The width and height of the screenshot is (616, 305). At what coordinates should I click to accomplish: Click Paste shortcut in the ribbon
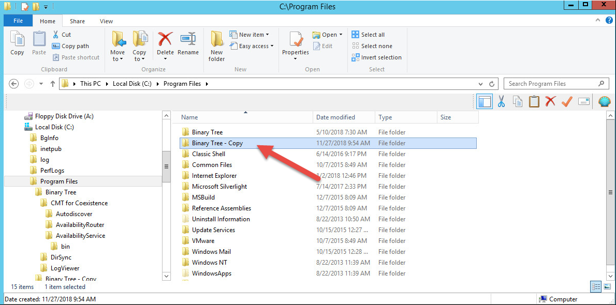(76, 57)
